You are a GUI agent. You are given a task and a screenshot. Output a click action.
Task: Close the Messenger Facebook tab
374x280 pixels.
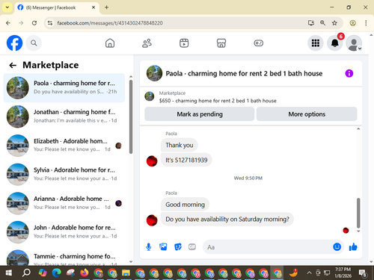coord(93,7)
